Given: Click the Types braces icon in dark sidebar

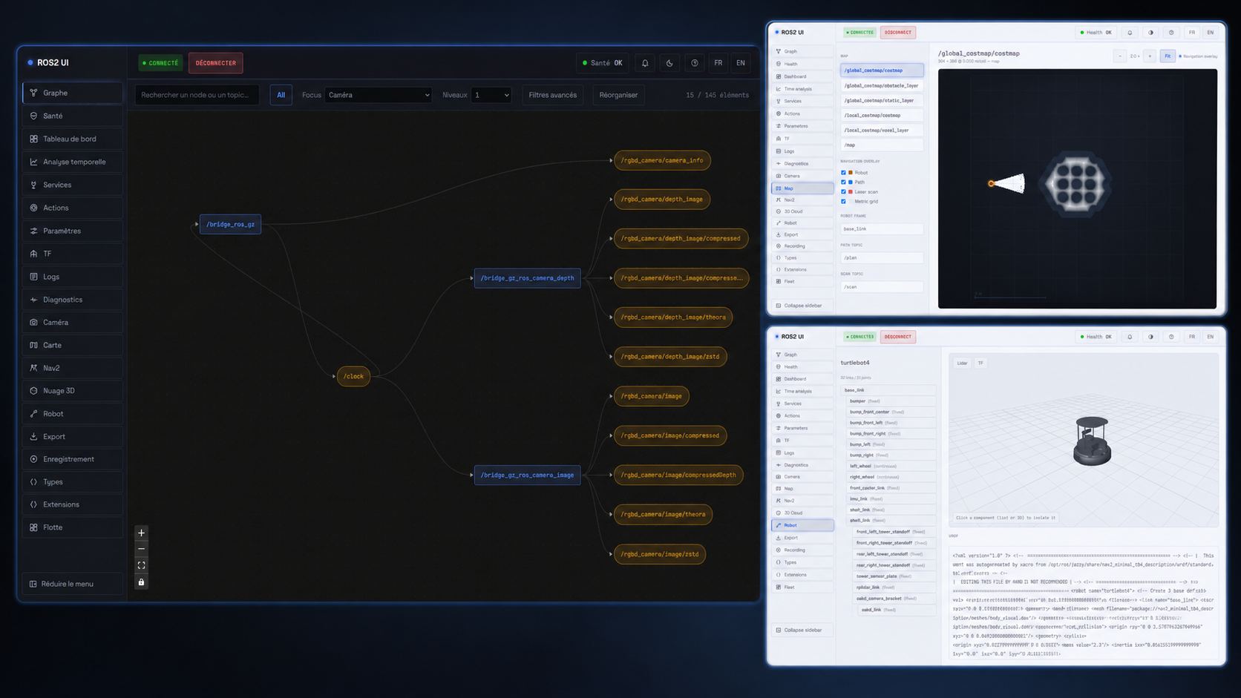Looking at the screenshot, I should (x=33, y=482).
